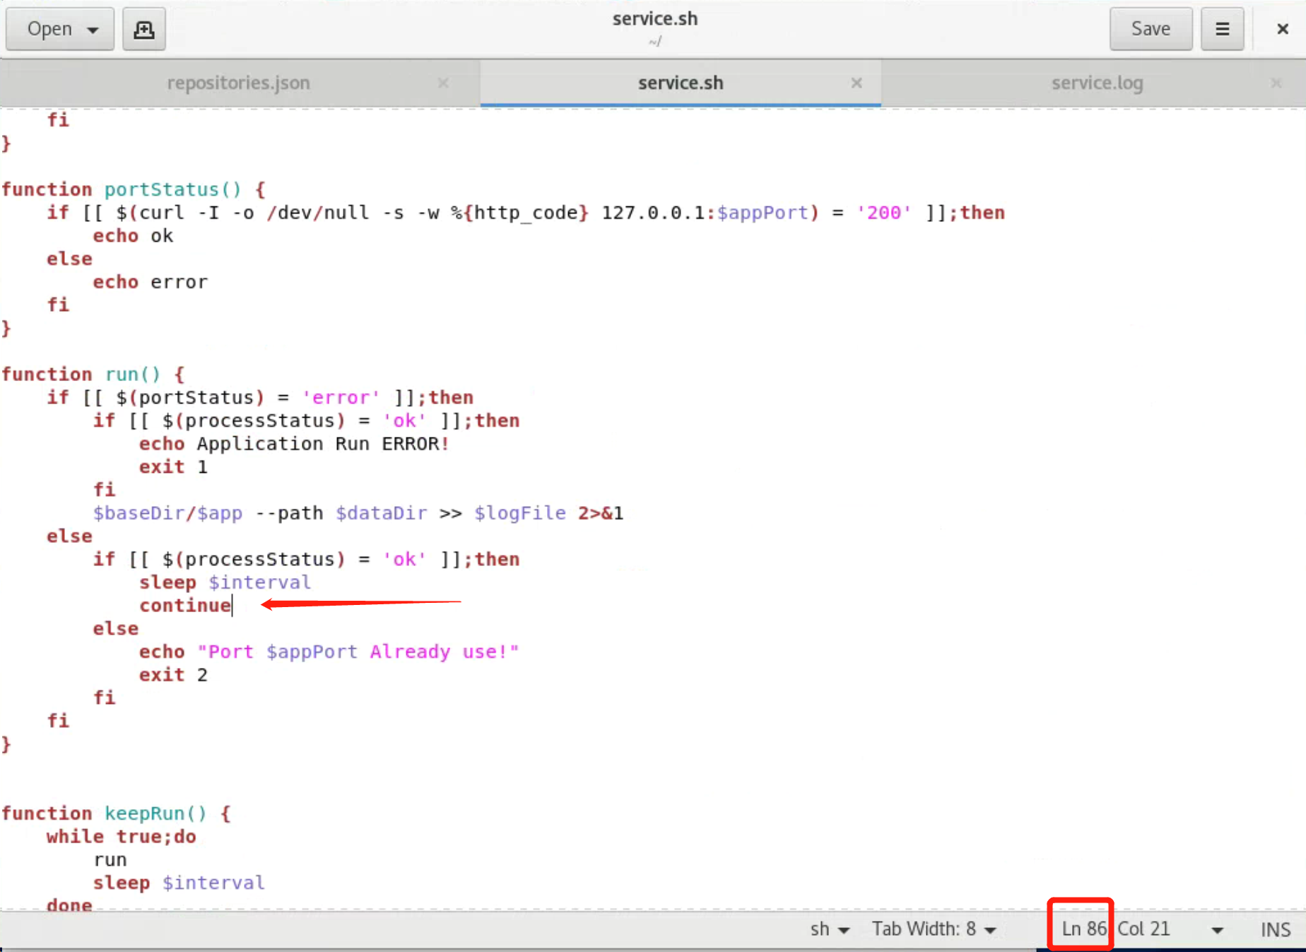Select the service.sh tab
The height and width of the screenshot is (952, 1306).
(x=680, y=83)
